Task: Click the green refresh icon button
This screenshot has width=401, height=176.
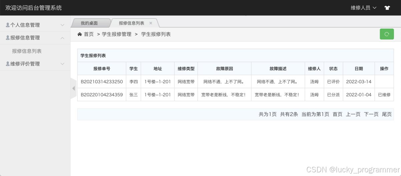Action: [387, 34]
